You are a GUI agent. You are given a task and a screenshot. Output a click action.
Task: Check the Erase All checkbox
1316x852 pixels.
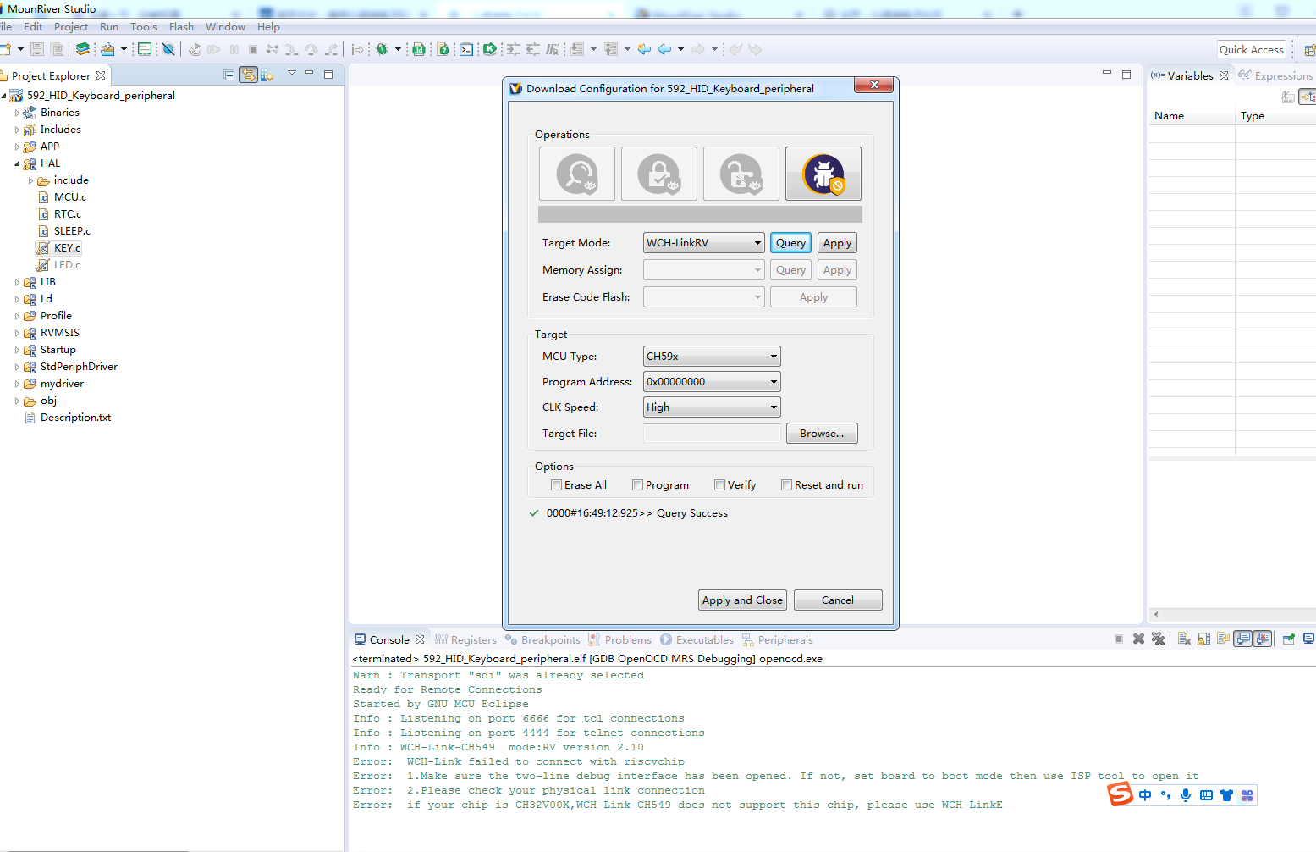click(x=556, y=485)
